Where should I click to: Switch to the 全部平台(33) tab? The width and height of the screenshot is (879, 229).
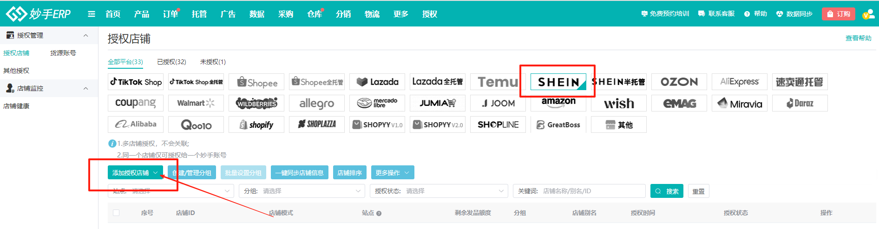(x=125, y=62)
